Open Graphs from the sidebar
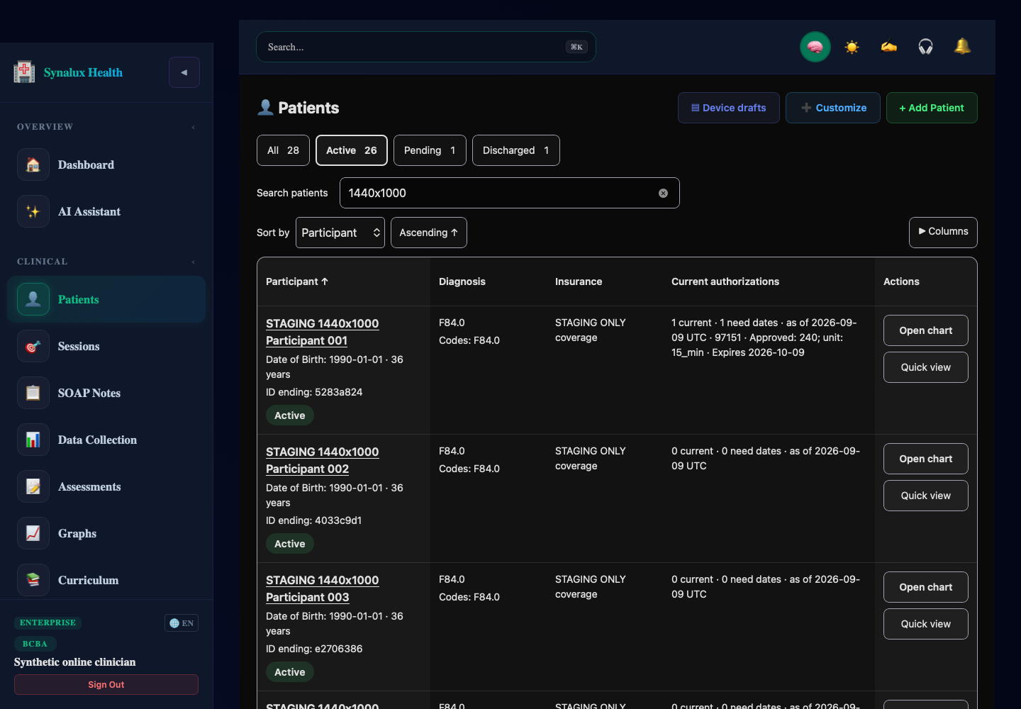Image resolution: width=1021 pixels, height=709 pixels. (x=106, y=533)
